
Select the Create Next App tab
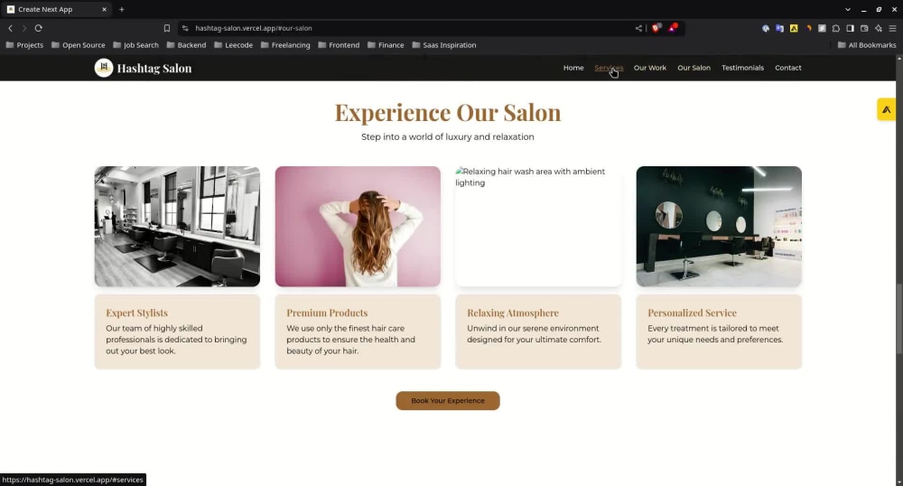(x=56, y=9)
